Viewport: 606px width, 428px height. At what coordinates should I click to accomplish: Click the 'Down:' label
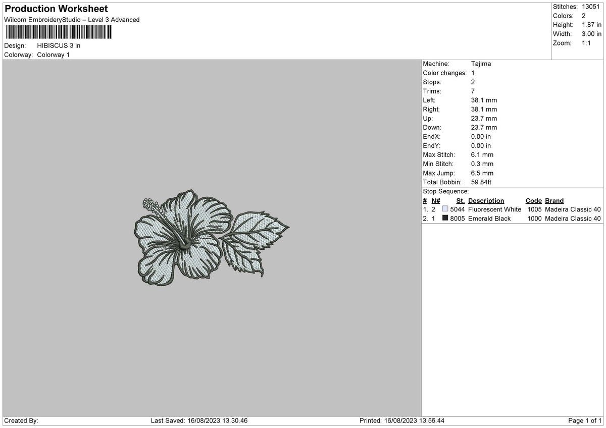coord(432,127)
